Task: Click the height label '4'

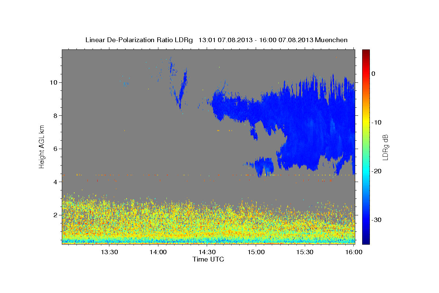Action: [55, 182]
